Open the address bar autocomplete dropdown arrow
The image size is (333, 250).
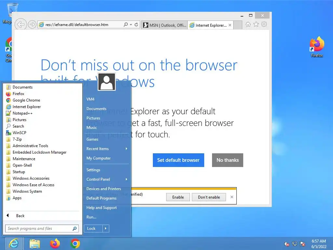(131, 25)
